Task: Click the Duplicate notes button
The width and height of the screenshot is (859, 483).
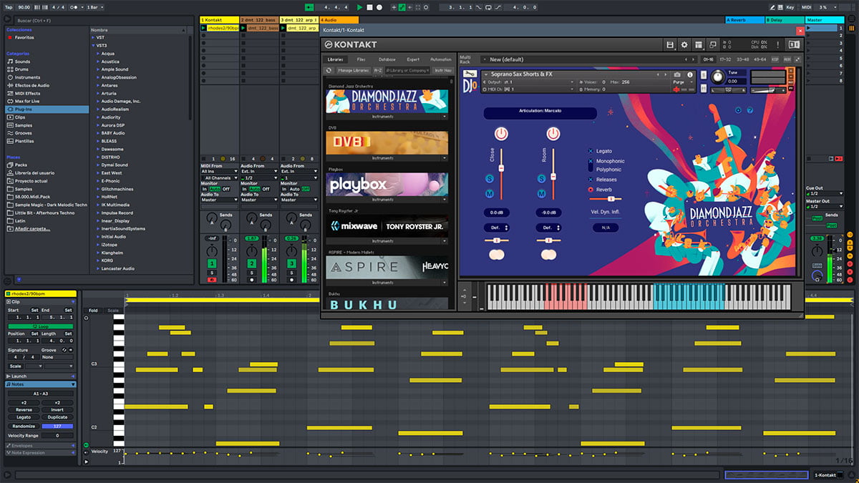Action: (x=57, y=417)
